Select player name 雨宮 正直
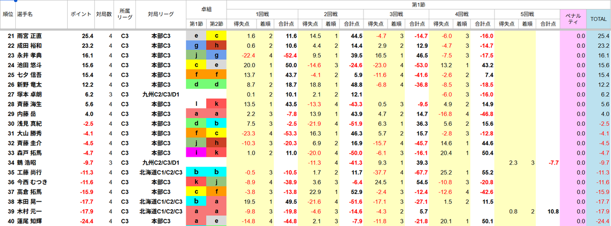 [x=29, y=36]
